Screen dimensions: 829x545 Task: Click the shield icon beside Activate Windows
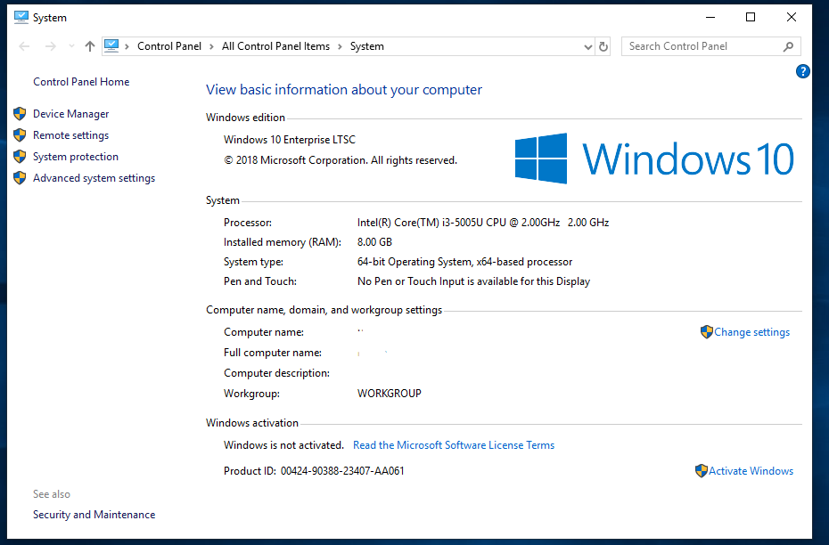coord(701,471)
